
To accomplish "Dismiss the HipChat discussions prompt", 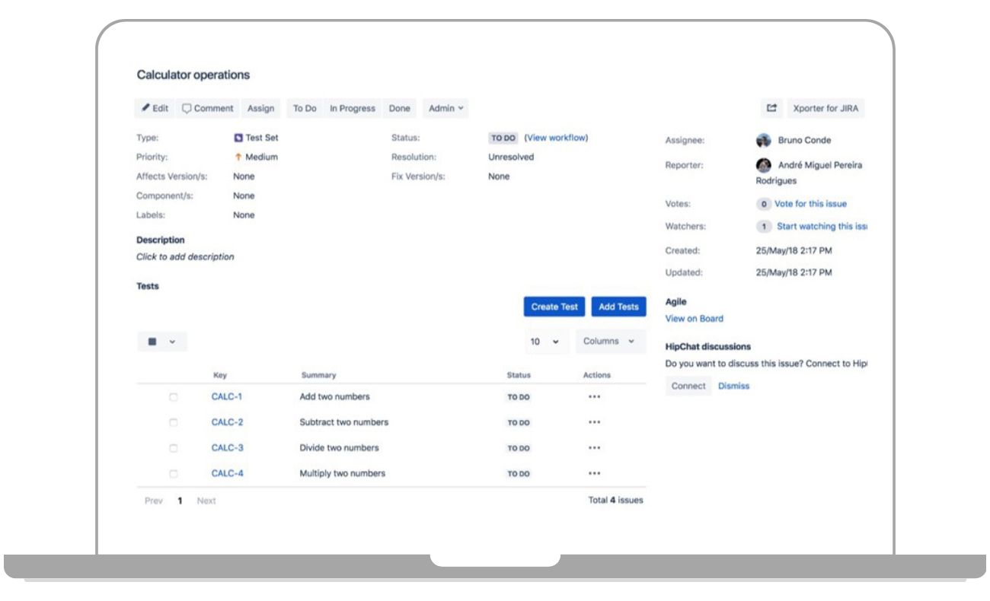I will (x=733, y=386).
